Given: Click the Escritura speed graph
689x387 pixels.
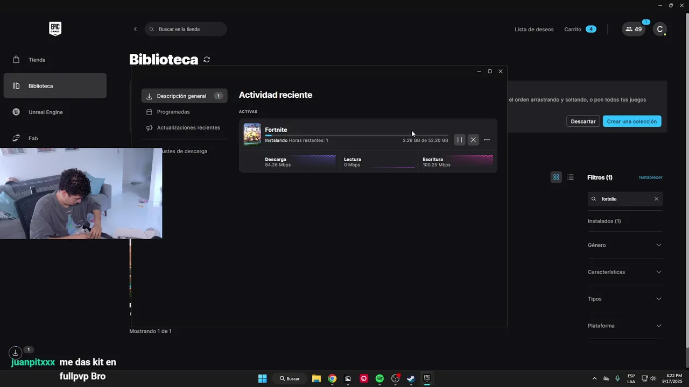Looking at the screenshot, I should coord(471,160).
